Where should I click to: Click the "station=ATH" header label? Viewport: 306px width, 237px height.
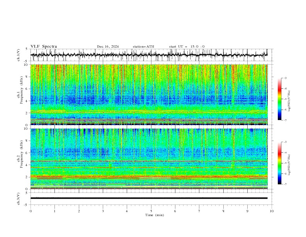pyautogui.click(x=143, y=46)
